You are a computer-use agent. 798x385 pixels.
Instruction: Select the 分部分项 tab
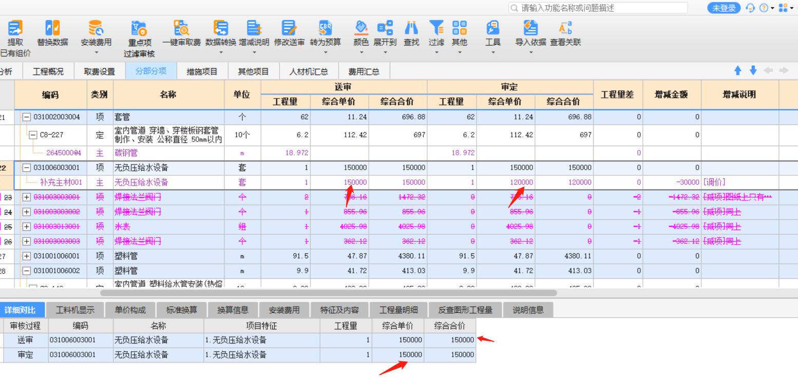pyautogui.click(x=150, y=71)
